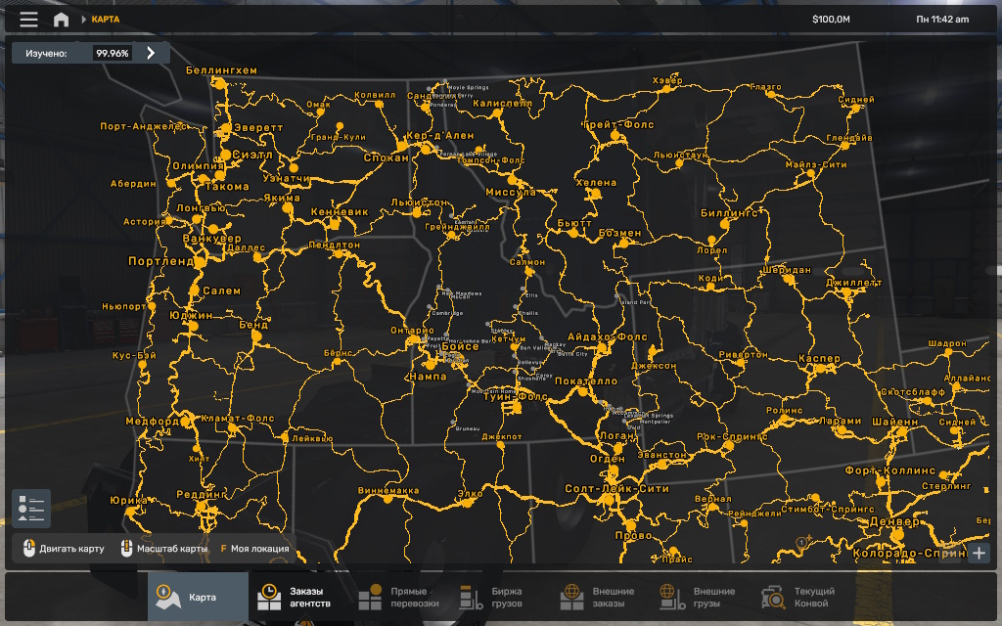This screenshot has width=1002, height=626.
Task: Click the Моя локация hint button
Action: [255, 549]
